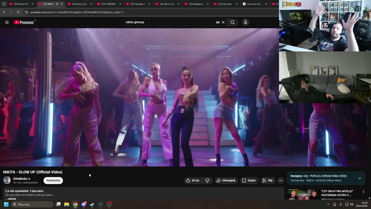371x209 pixels.
Task: Open Steam from the taskbar
Action: pyautogui.click(x=92, y=204)
